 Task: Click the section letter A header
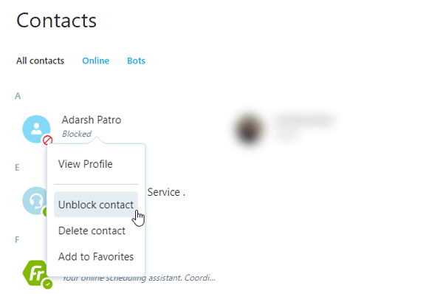coord(18,96)
